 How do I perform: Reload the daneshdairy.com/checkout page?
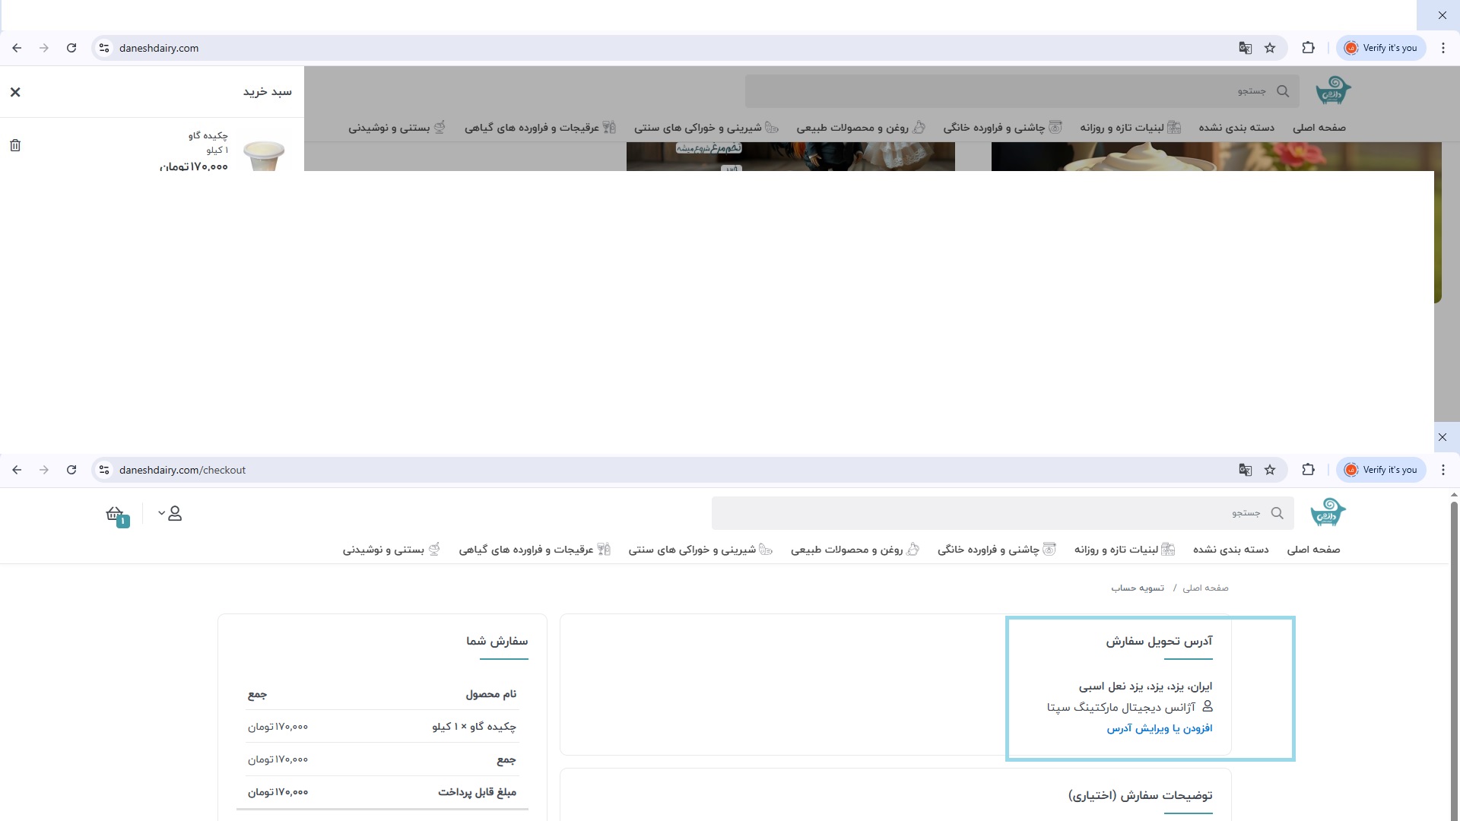[71, 470]
